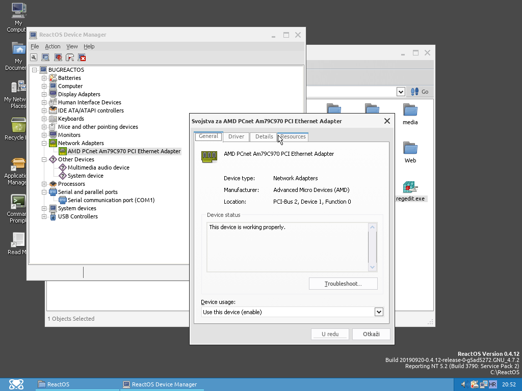Expand Mice and other pointing devices
Screen dimensions: 522x391
click(x=44, y=127)
